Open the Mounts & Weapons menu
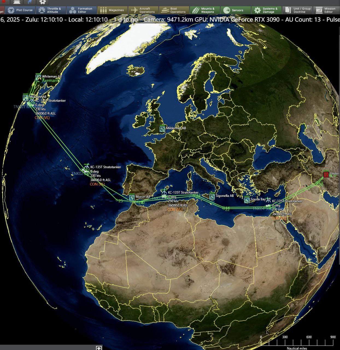Viewport: 340px width, 350px height. pos(205,10)
